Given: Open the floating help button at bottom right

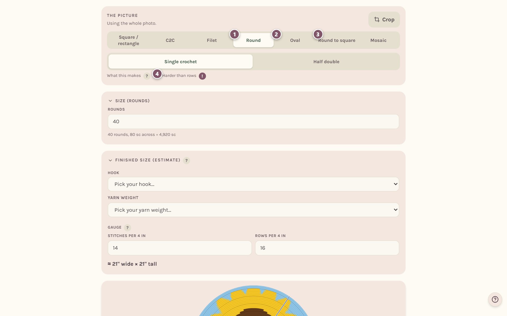Looking at the screenshot, I should pos(495,299).
